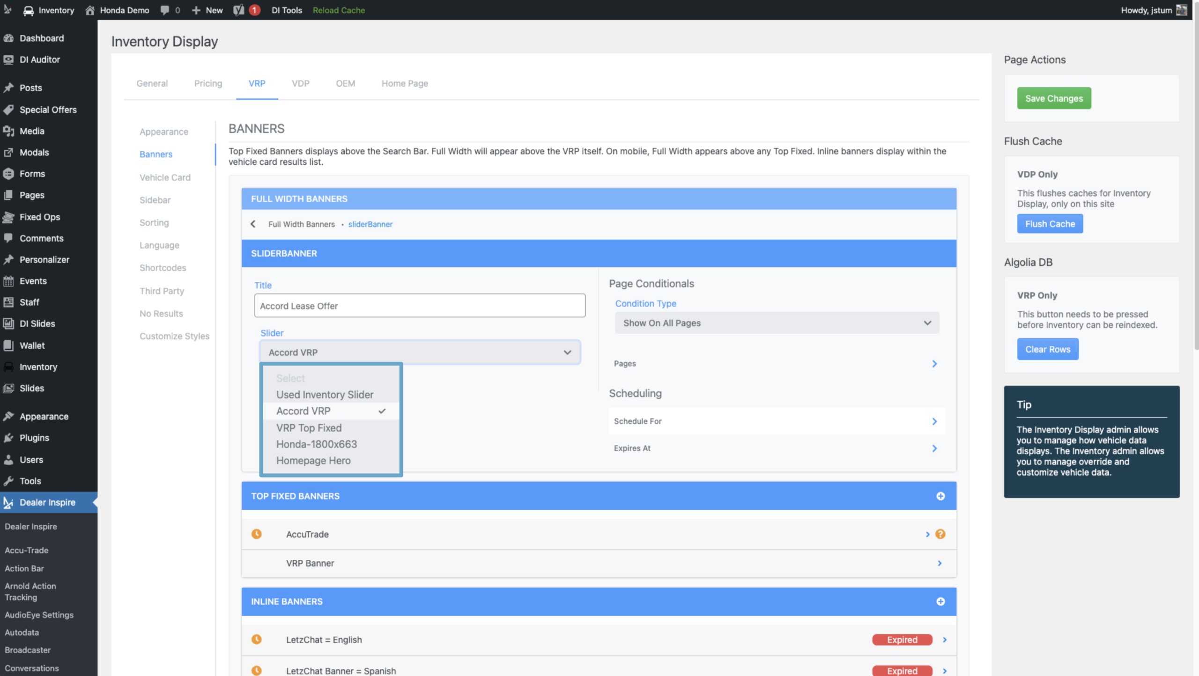Click the Dashboard icon in sidebar
1199x676 pixels.
(8, 38)
